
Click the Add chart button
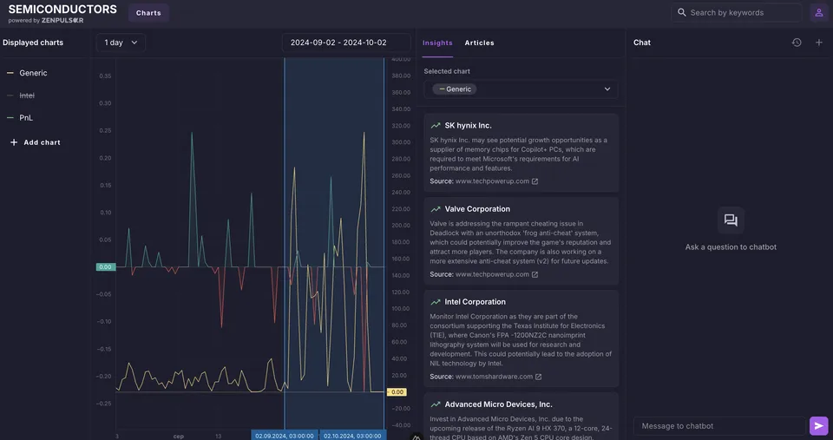coord(35,142)
